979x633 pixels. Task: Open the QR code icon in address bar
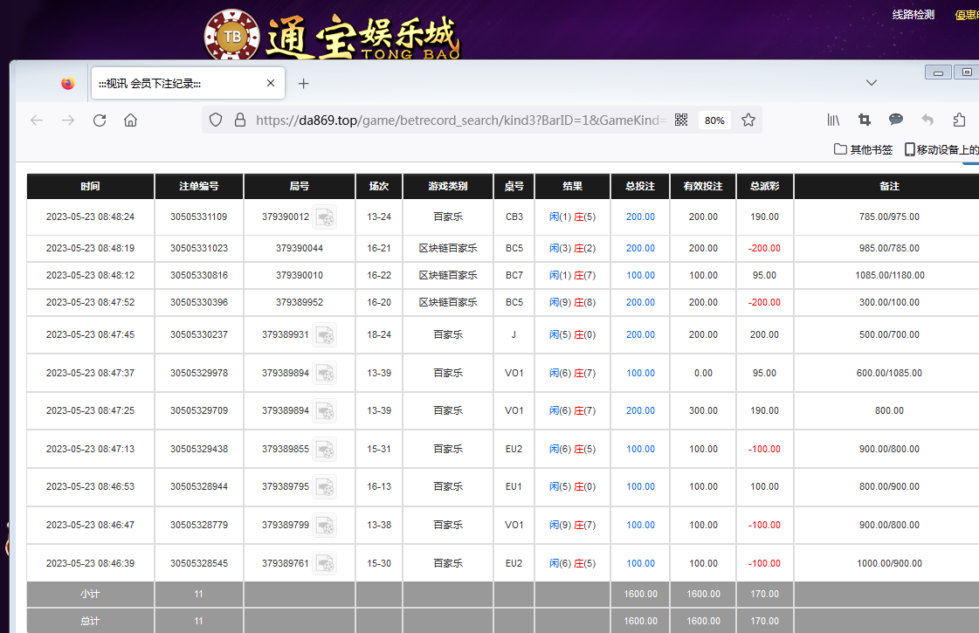pos(681,120)
